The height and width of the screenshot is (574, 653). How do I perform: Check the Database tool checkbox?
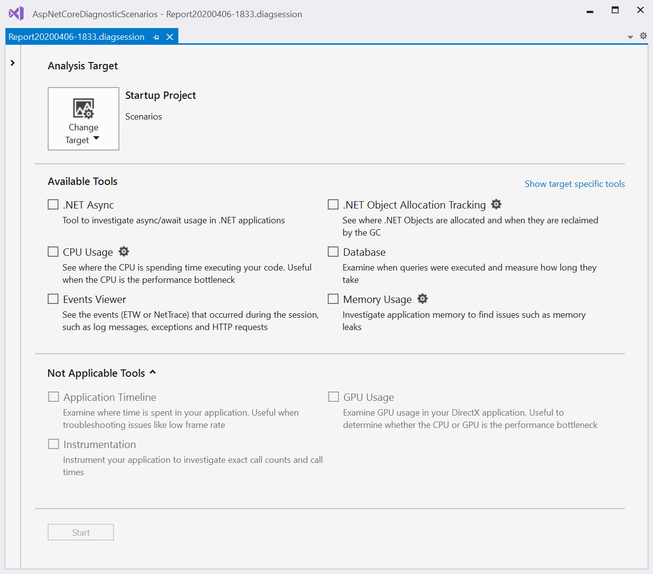(x=333, y=251)
